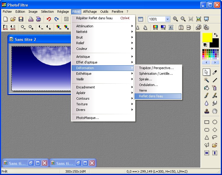Increase saturation with color squares plus icon
222x175 pixels.
coord(66,27)
